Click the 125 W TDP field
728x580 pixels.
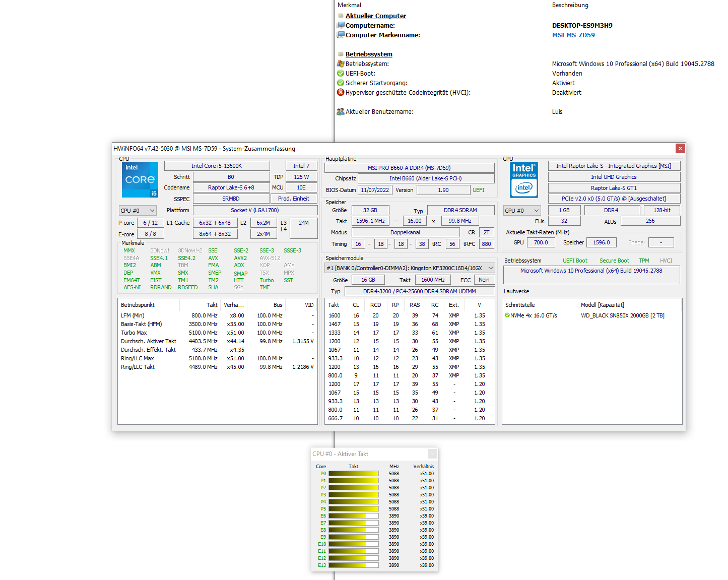[301, 177]
